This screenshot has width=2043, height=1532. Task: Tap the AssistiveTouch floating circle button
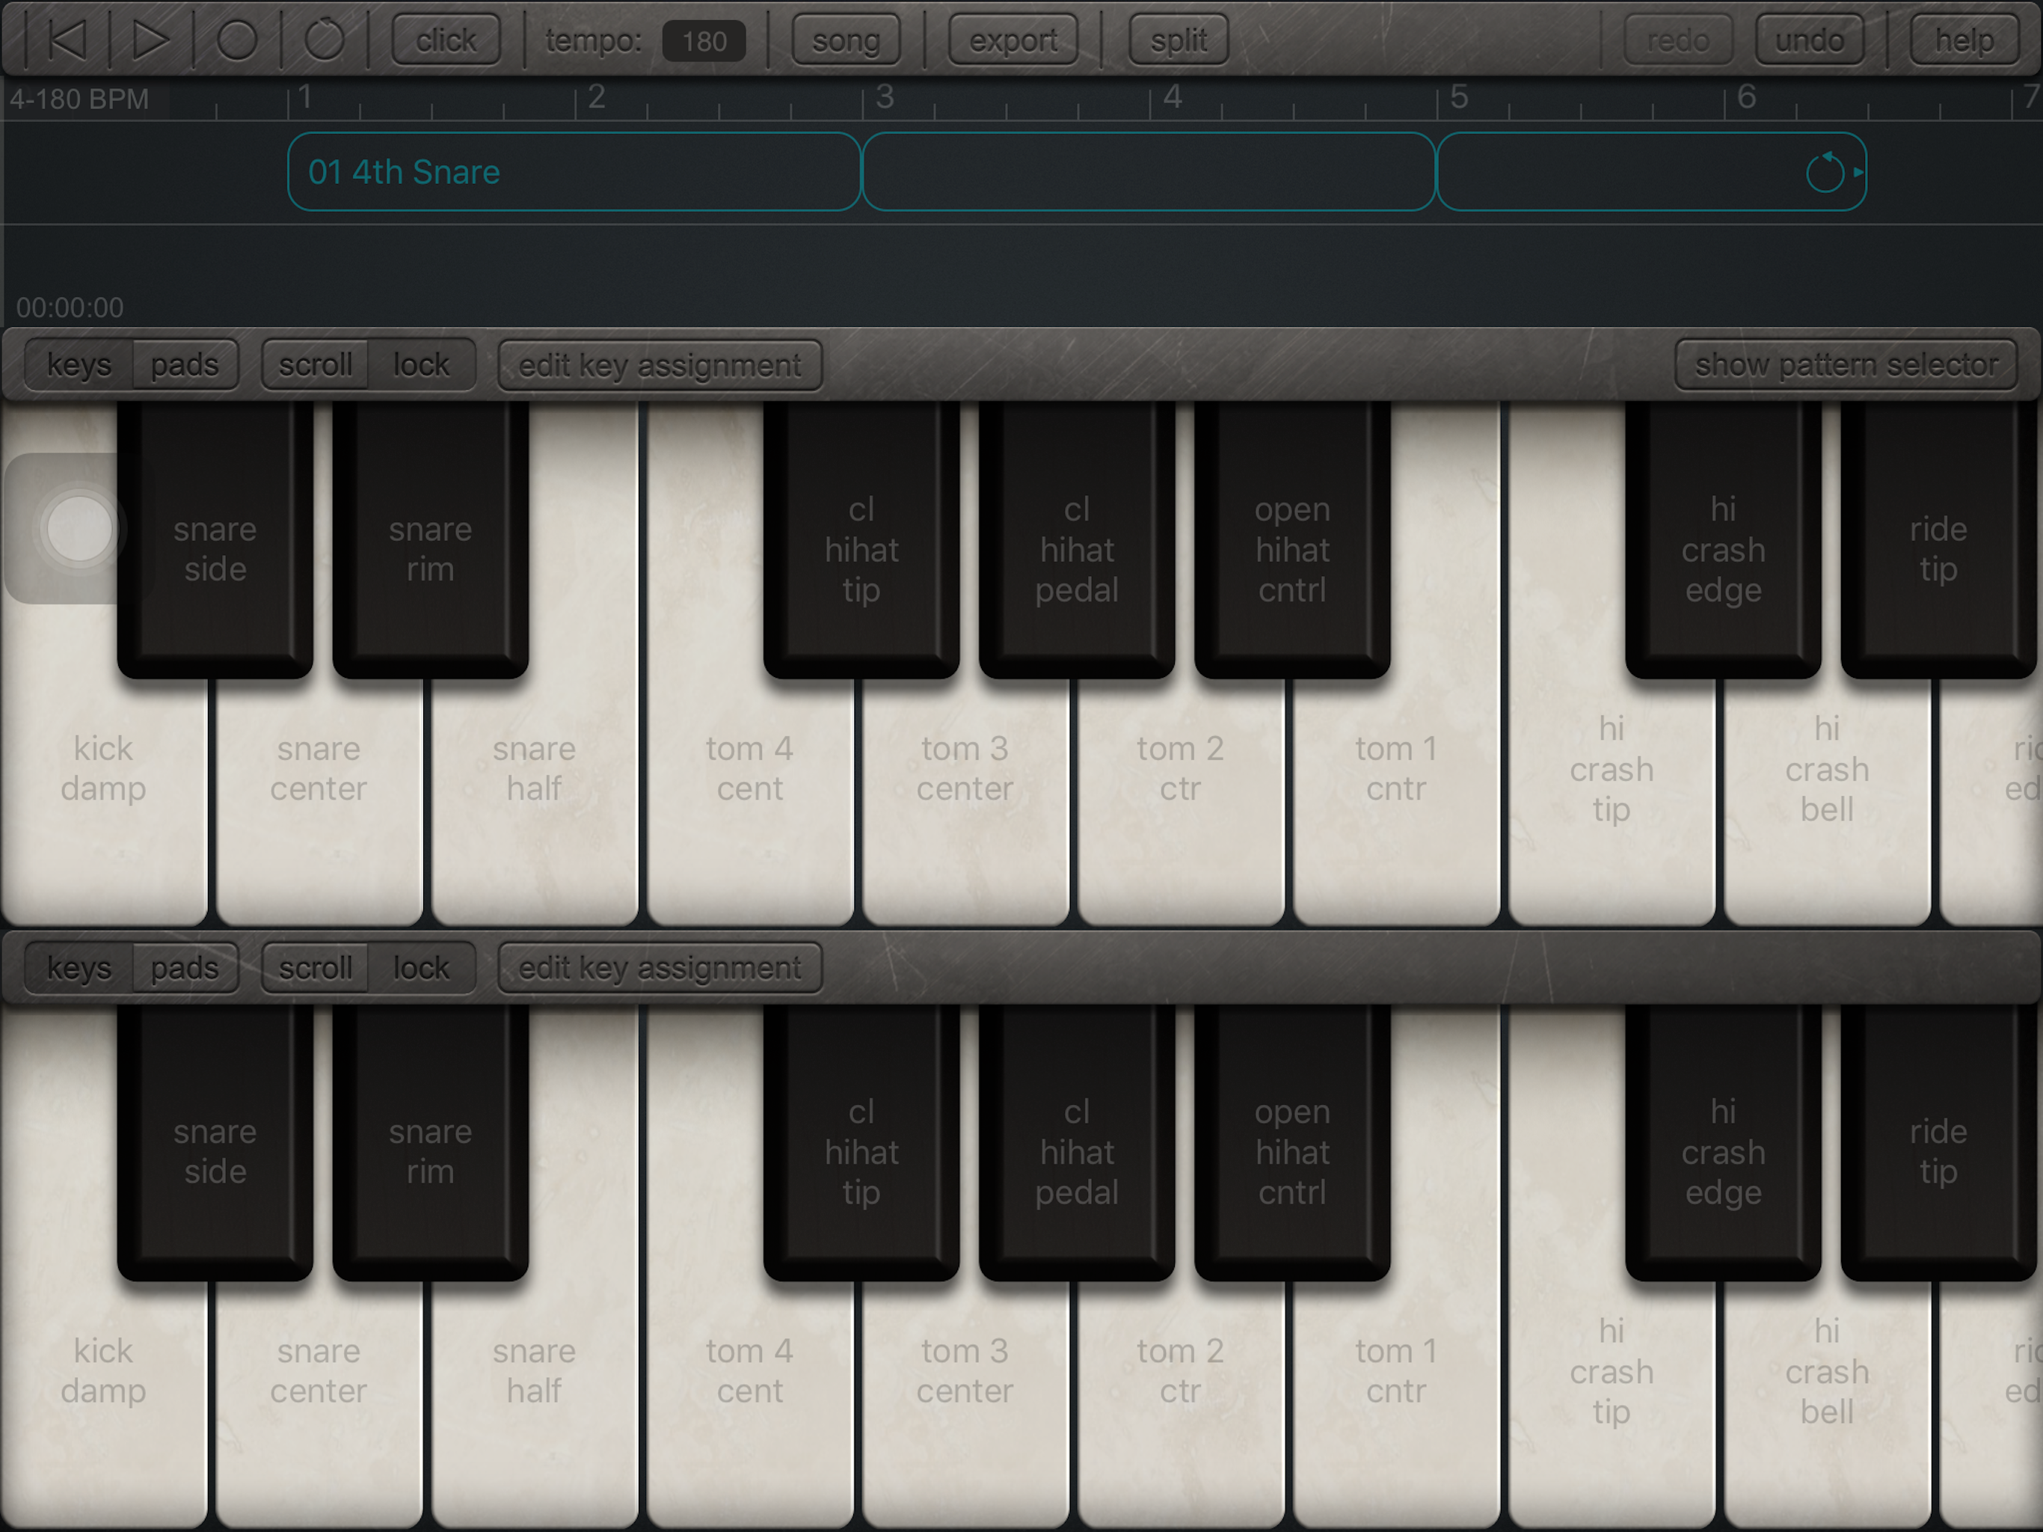tap(79, 529)
